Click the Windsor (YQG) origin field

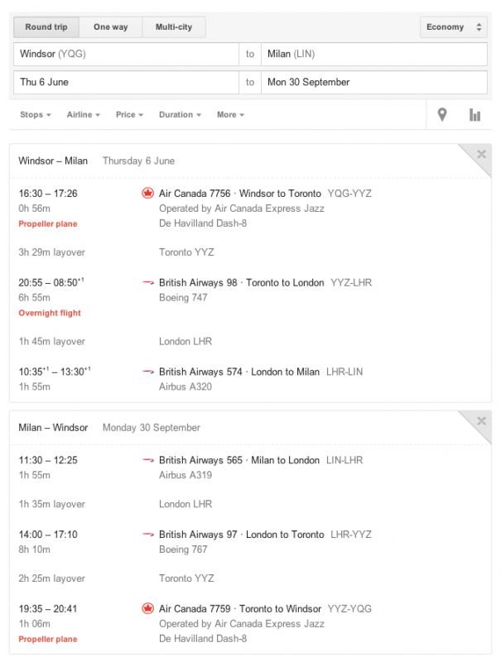pyautogui.click(x=126, y=55)
